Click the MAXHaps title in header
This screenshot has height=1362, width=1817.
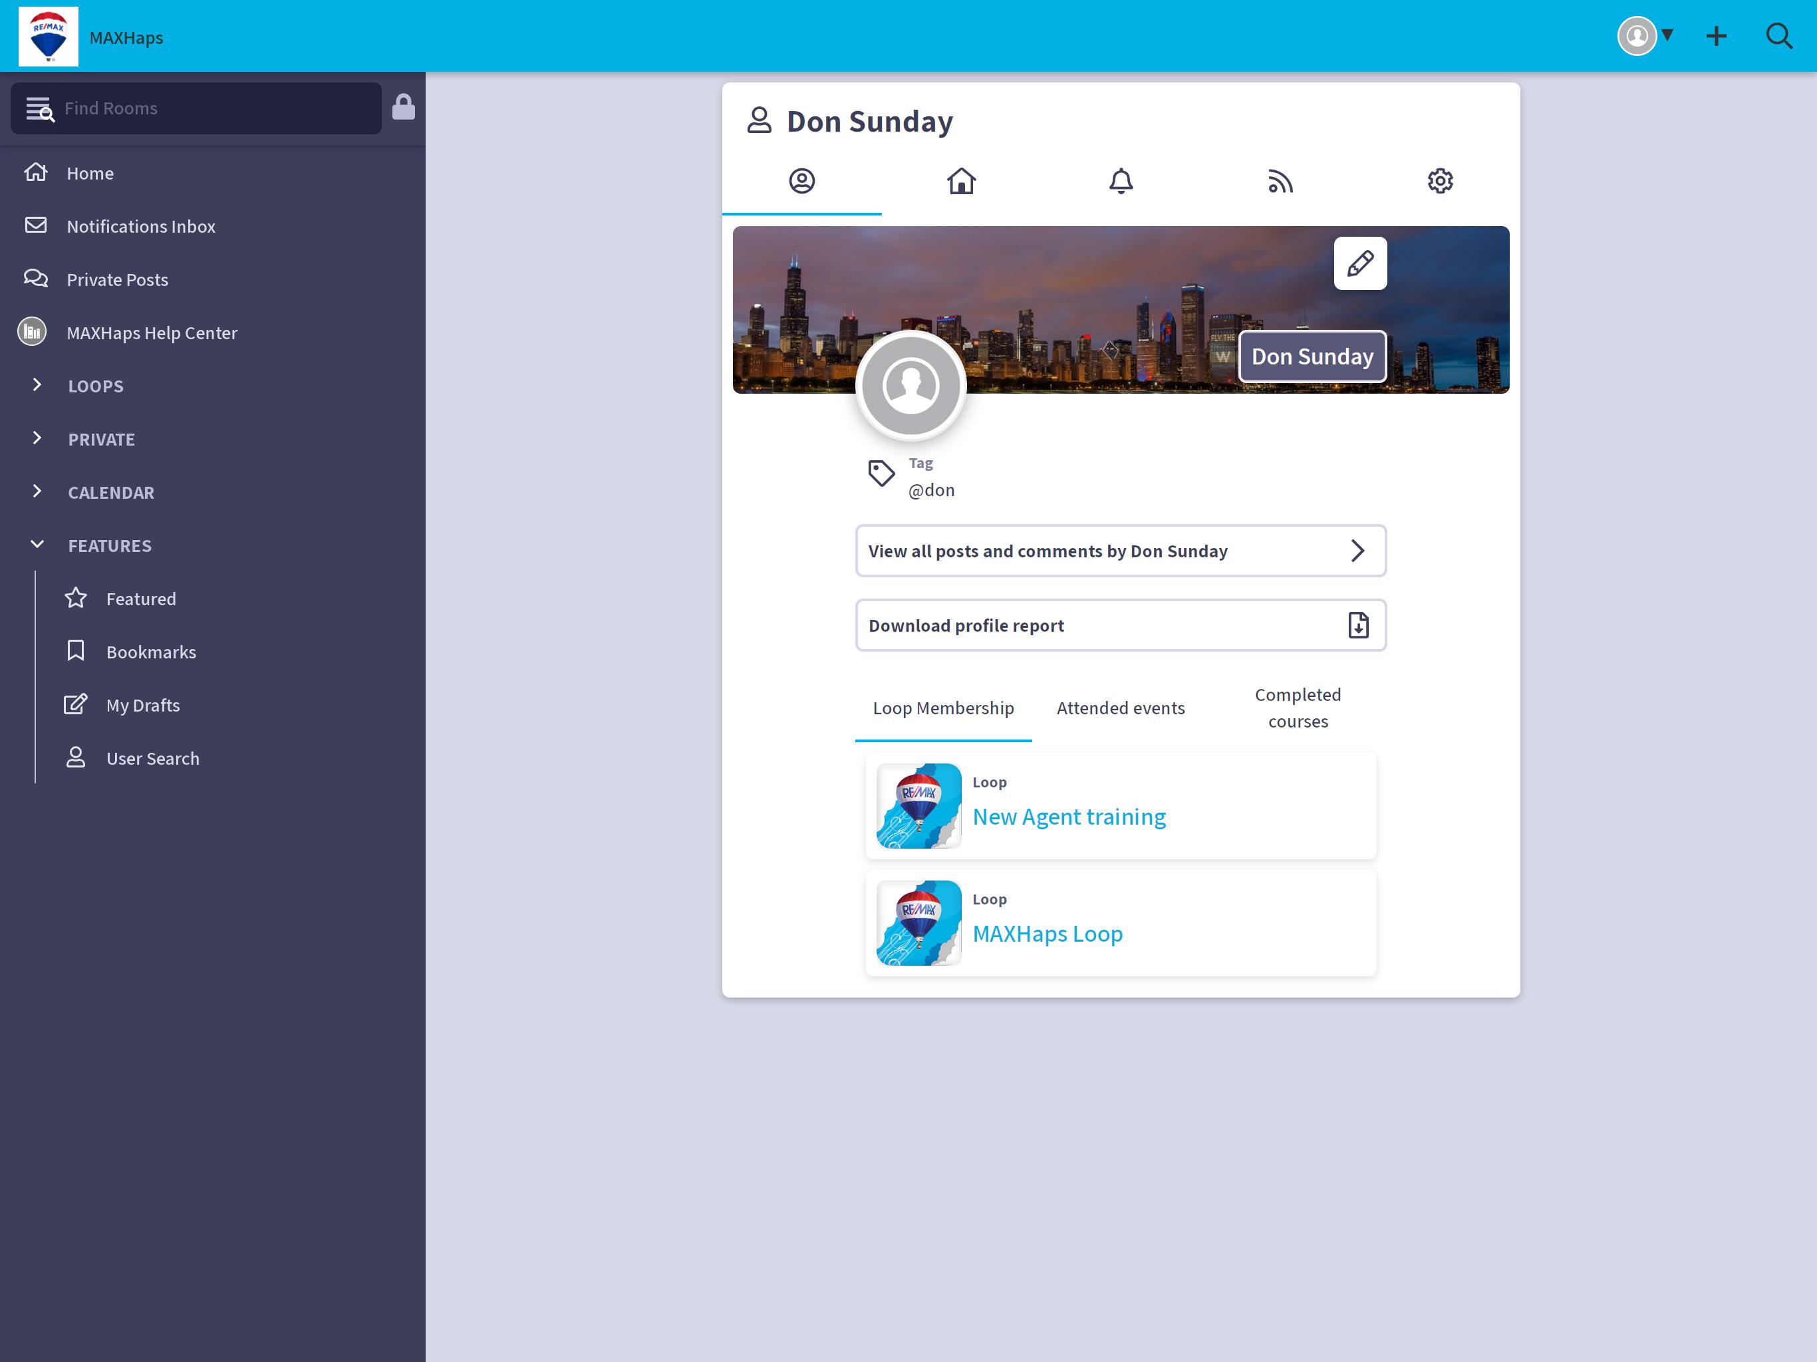[126, 38]
